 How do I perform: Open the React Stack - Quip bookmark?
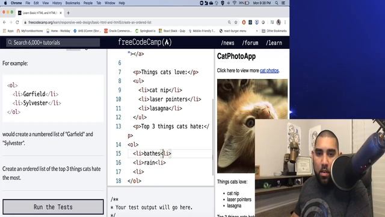tap(172, 31)
